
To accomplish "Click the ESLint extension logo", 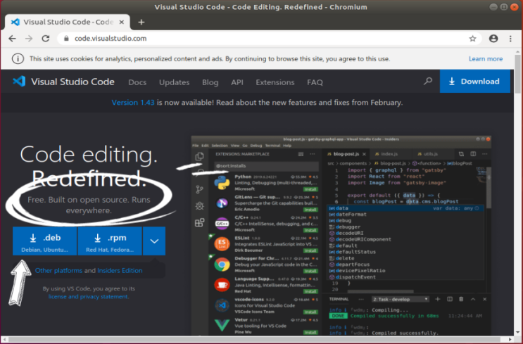I will [x=222, y=244].
